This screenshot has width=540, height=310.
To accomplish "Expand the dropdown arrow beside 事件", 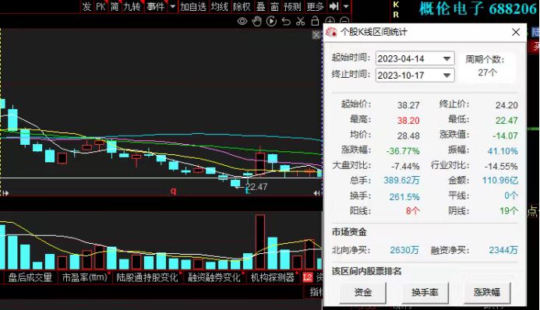I will [172, 6].
